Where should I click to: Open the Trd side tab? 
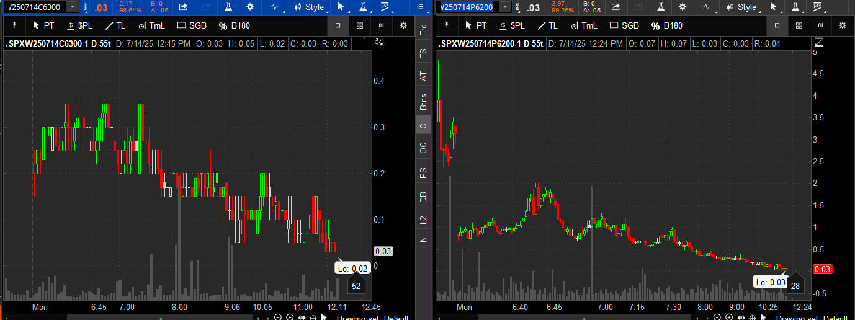click(x=423, y=29)
